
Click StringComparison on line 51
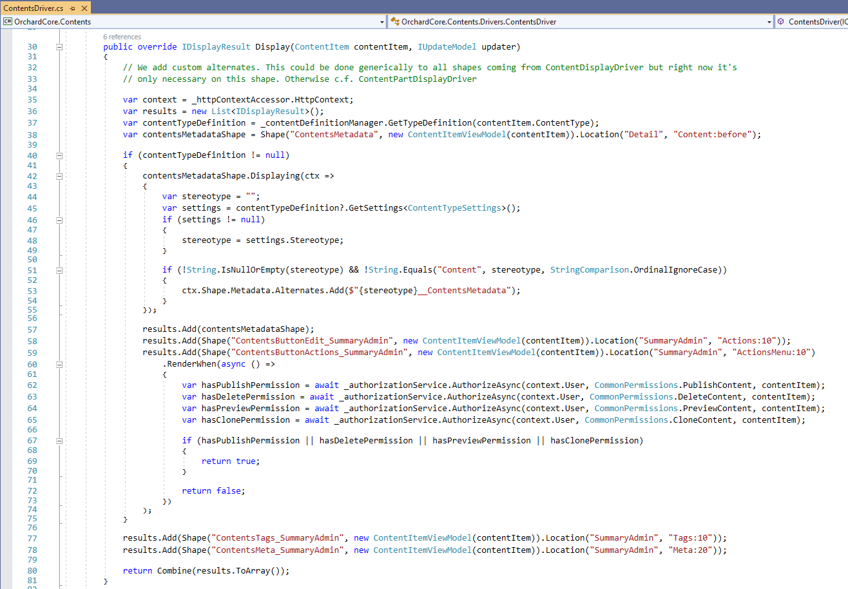point(590,270)
